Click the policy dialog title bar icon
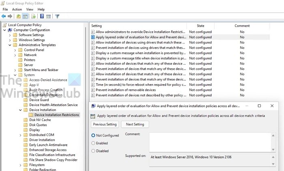Screen dimensions: 284x171 pos(93,106)
